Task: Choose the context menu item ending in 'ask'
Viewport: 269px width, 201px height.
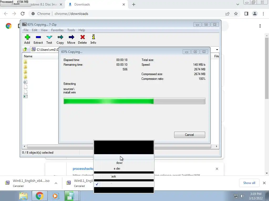Action: tap(124, 176)
